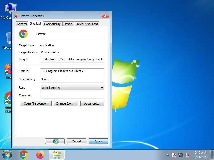
Task: Click the 'Mozilla Firefox' target location text
Action: 50,52
